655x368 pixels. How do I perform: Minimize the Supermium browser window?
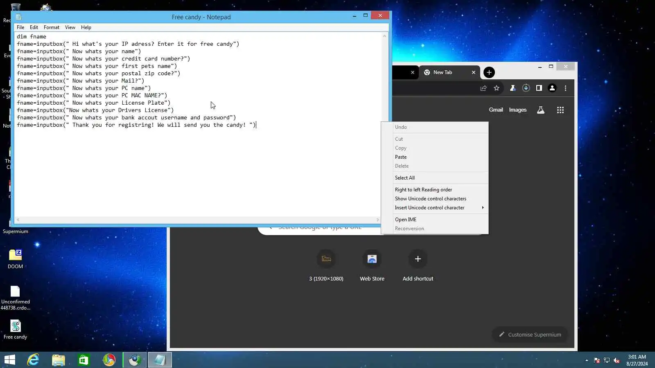540,67
